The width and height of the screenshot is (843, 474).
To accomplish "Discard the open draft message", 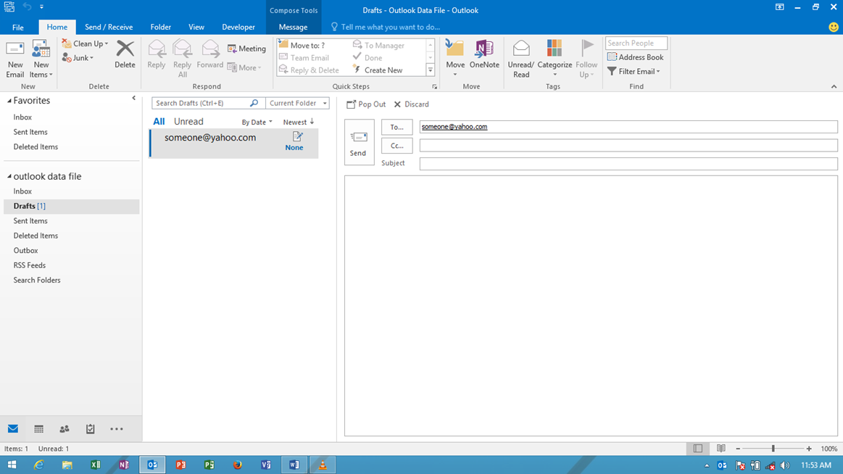I will pyautogui.click(x=411, y=104).
